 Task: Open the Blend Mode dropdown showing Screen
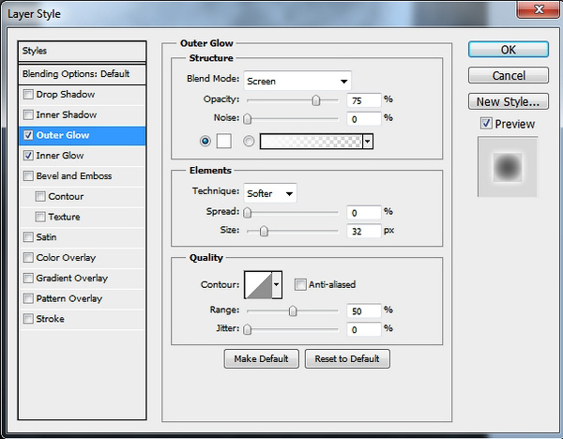[297, 81]
